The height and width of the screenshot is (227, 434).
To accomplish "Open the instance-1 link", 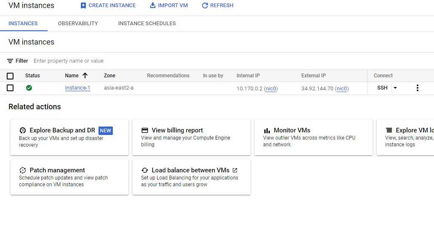I will 77,88.
